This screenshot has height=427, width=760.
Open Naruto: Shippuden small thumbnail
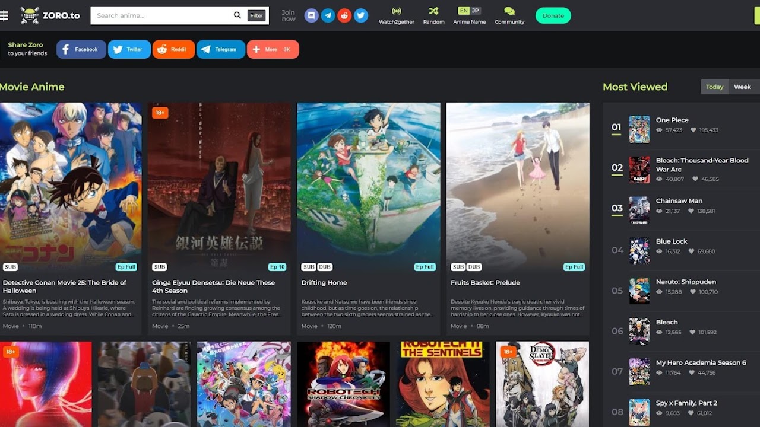tap(639, 291)
